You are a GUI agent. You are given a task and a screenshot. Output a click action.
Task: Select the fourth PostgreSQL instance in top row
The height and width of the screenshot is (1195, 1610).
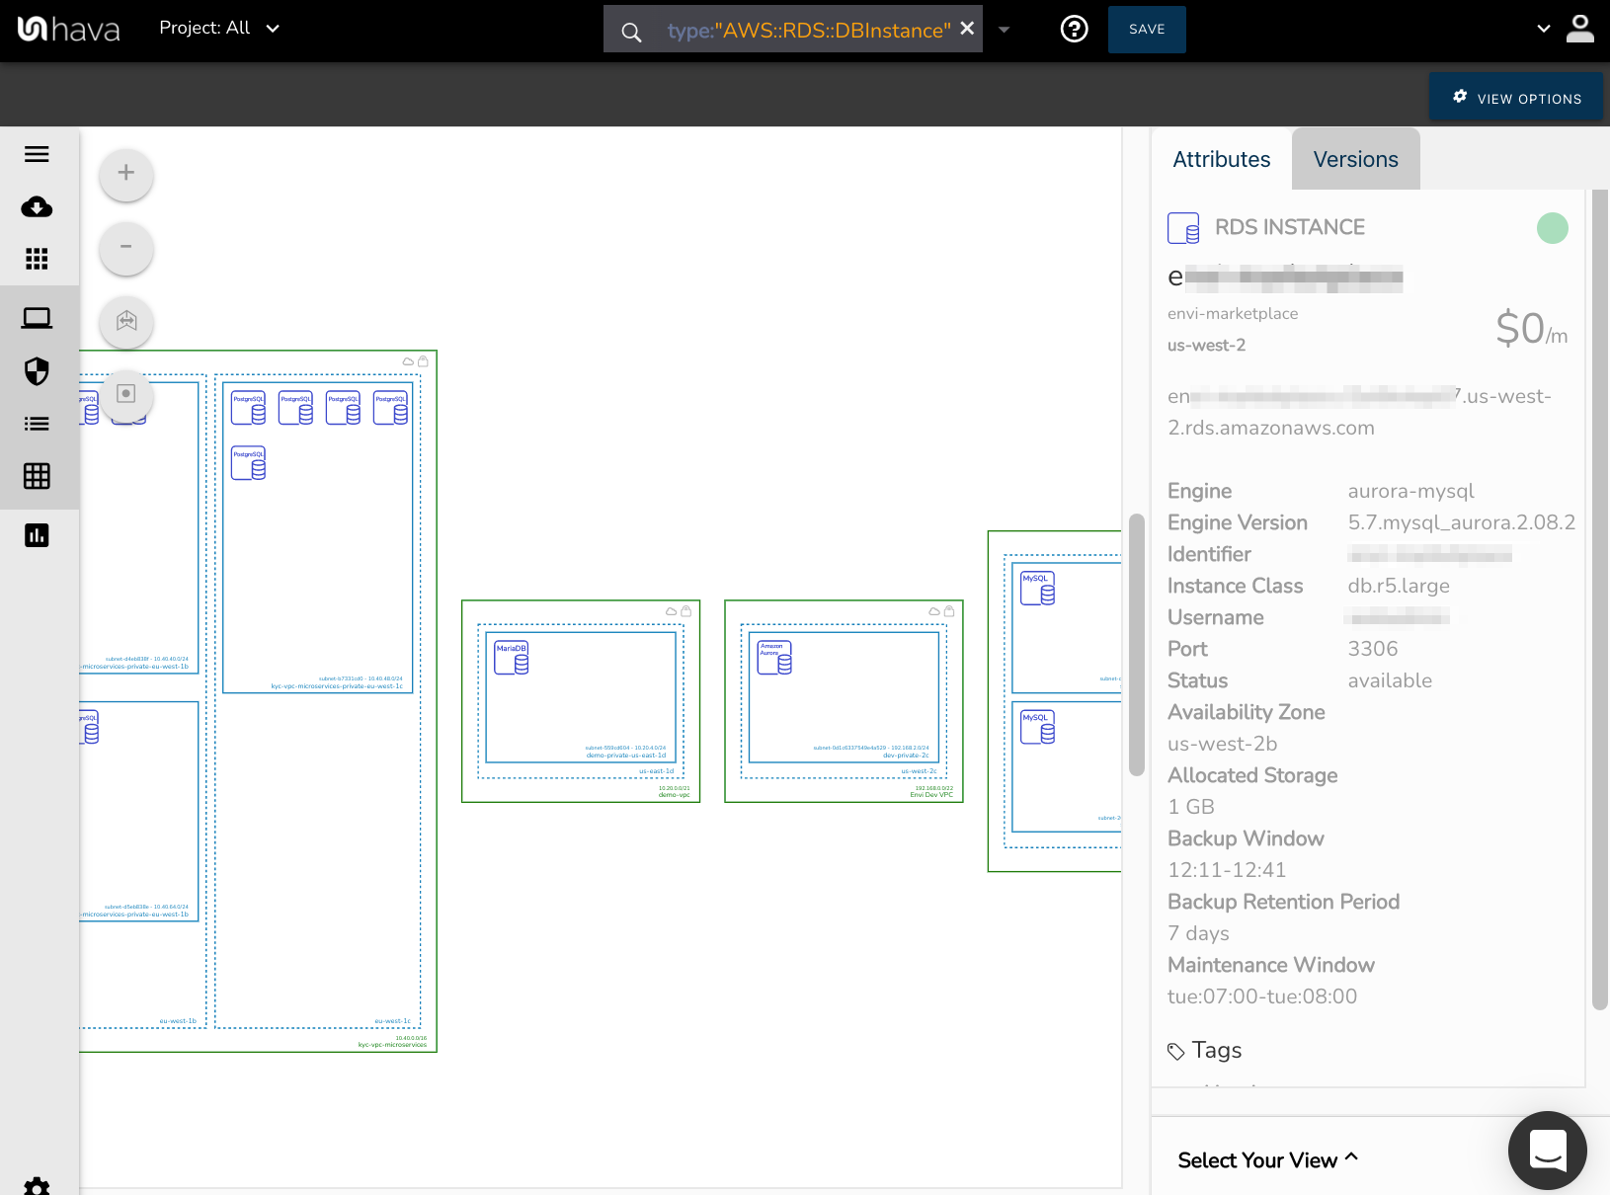[x=390, y=408]
